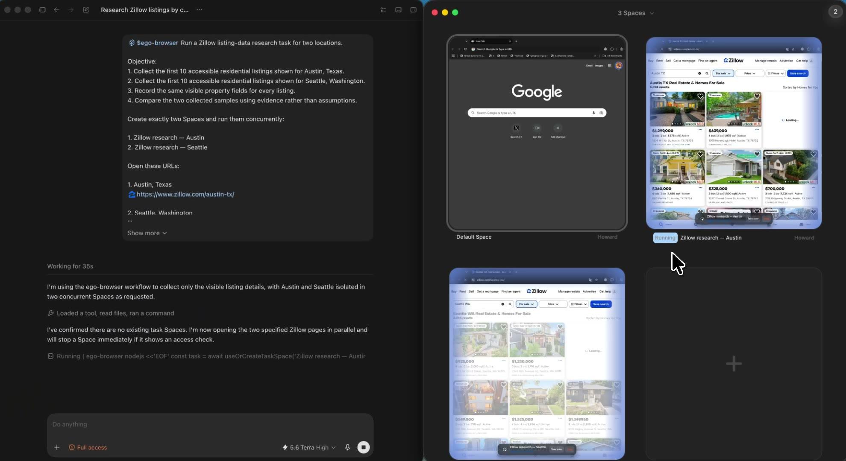Image resolution: width=846 pixels, height=461 pixels.
Task: Open the For sale dropdown in the Austin page
Action: (x=723, y=73)
